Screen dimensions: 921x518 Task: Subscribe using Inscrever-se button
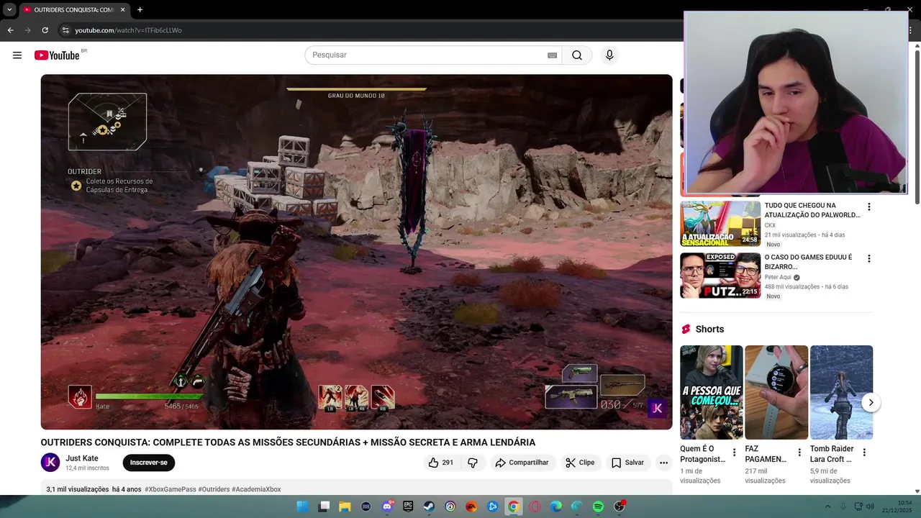click(x=149, y=463)
